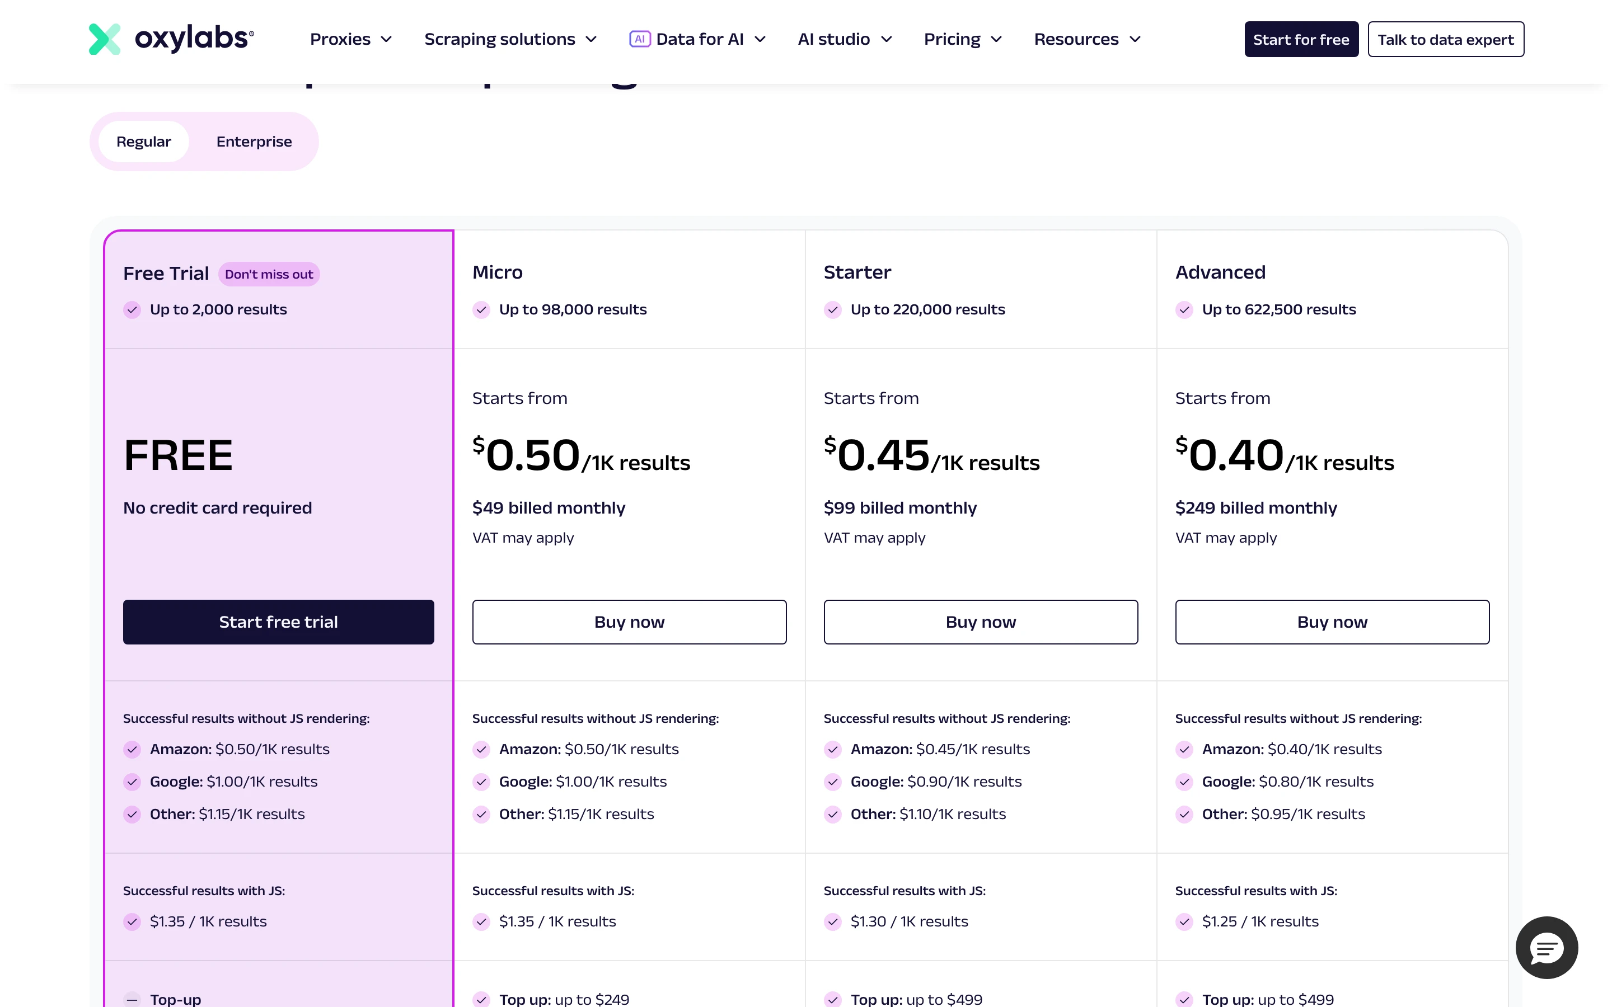Open the Data for AI dropdown
1612x1007 pixels.
pyautogui.click(x=697, y=39)
